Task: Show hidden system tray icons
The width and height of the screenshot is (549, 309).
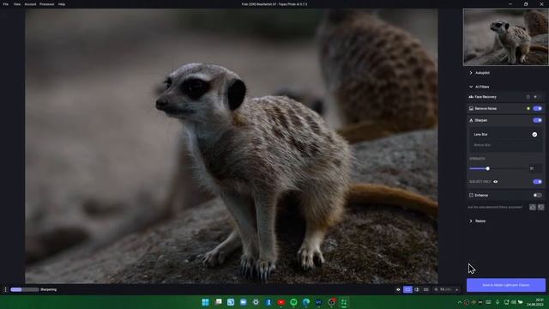Action: pos(460,302)
